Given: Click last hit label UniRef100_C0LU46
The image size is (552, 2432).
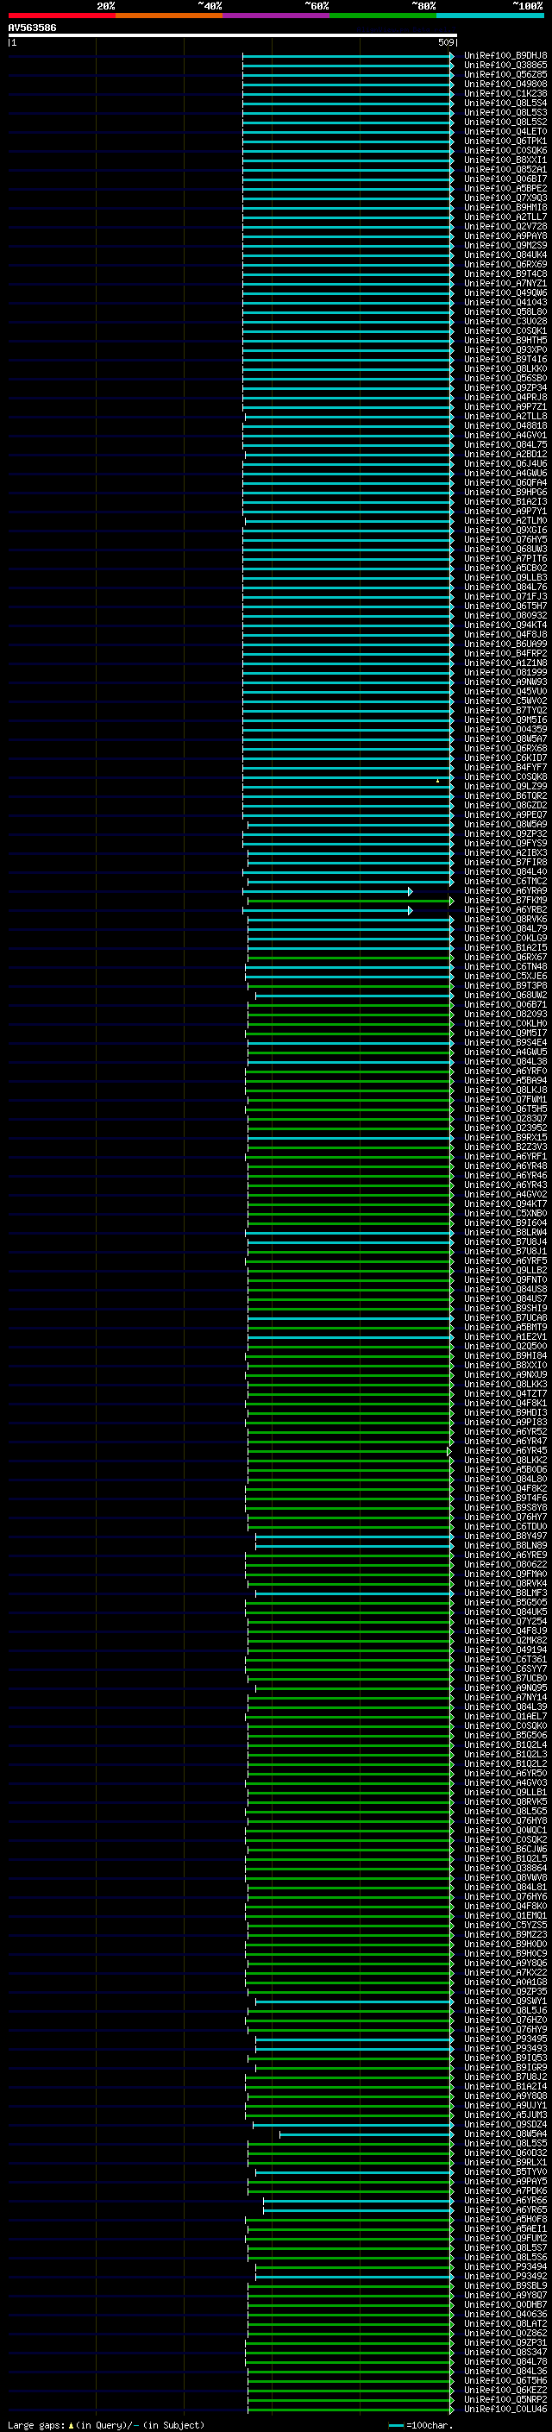Looking at the screenshot, I should pos(505,2409).
